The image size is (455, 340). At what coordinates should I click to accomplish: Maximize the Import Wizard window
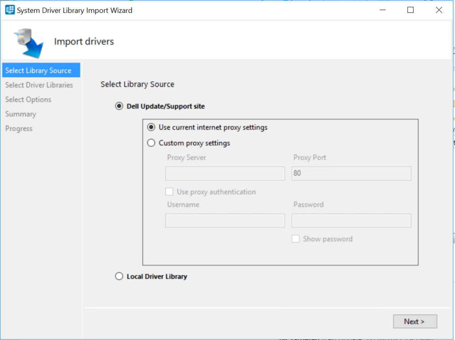(410, 10)
